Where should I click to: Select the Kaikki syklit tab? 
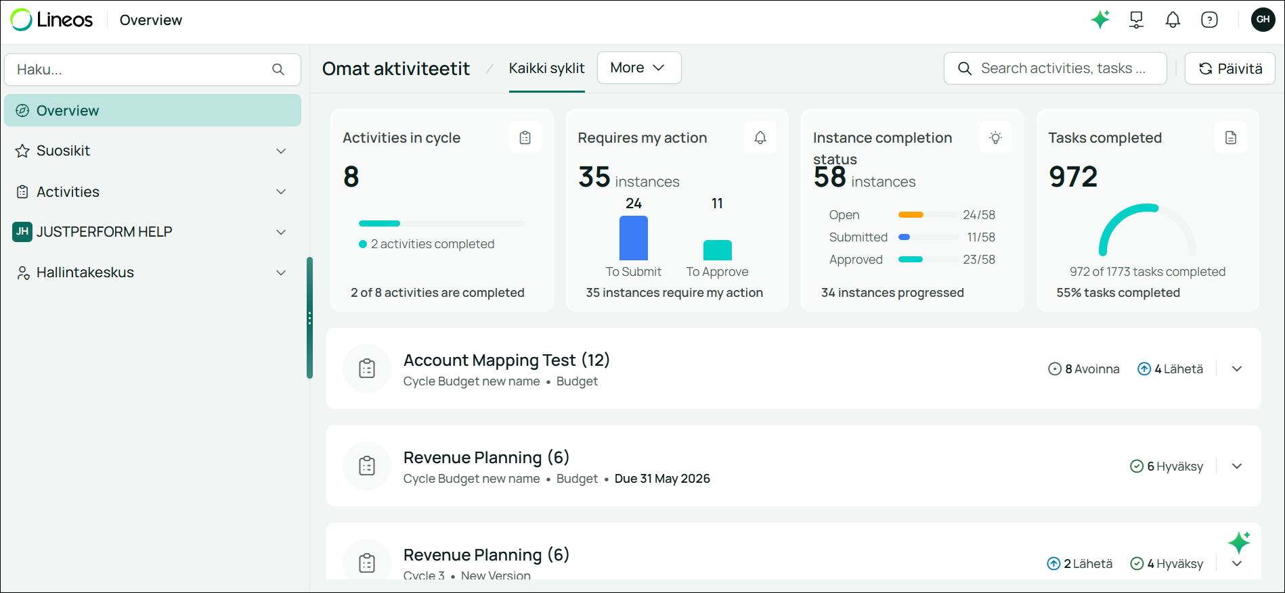[547, 68]
